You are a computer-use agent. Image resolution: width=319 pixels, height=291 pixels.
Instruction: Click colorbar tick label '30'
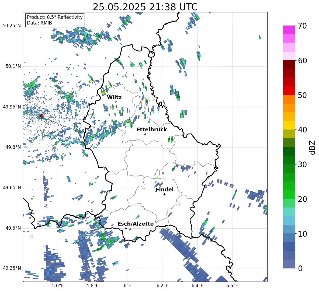coord(302,164)
